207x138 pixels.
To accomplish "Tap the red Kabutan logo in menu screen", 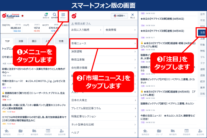I will coord(74,16).
